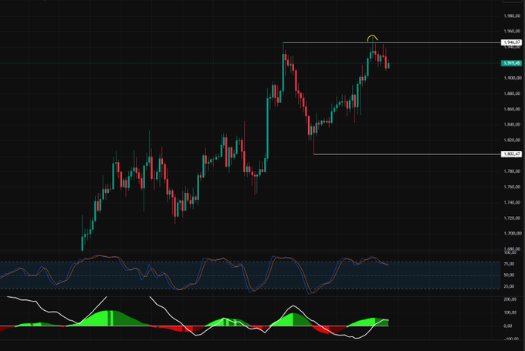Click the 1.960,00 price axis value
Screen dimensions: 525x351
click(x=513, y=31)
